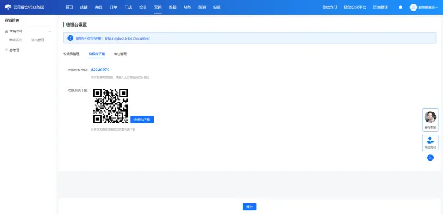Viewport: 443px width, 215px height.
Task: Click the 营销市场 grid icon in sidebar
Action: click(x=6, y=31)
